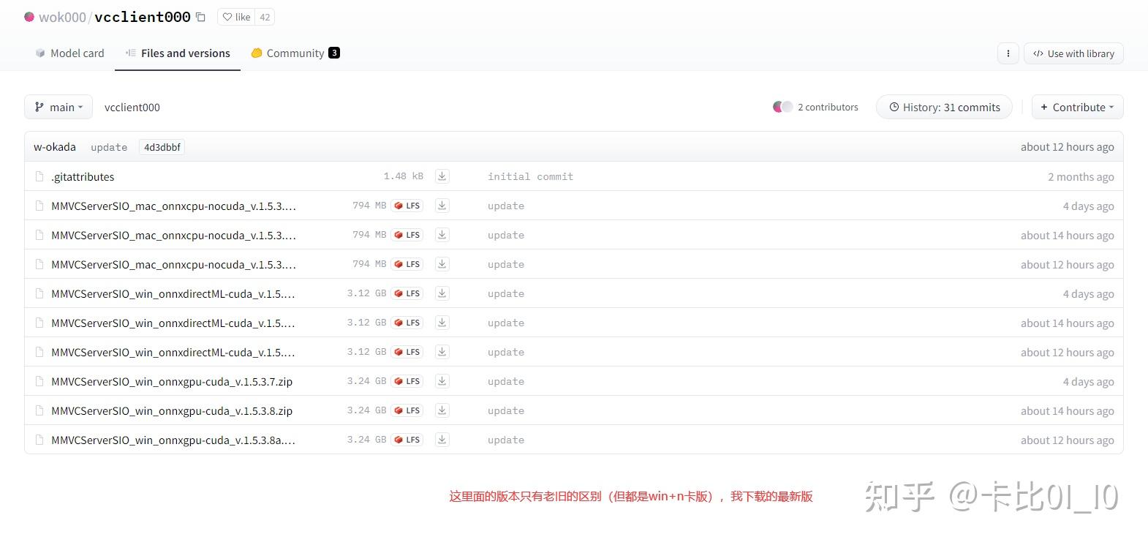Download onnxgpu-cuda_v.1.5.3.7.zip via download icon
The image size is (1148, 545).
pyautogui.click(x=442, y=381)
